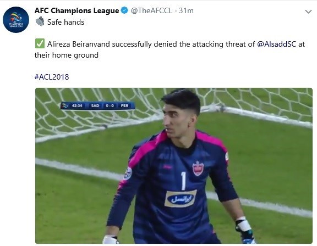The image size is (317, 246).
Task: Click the blue verified badge
Action: (x=124, y=10)
